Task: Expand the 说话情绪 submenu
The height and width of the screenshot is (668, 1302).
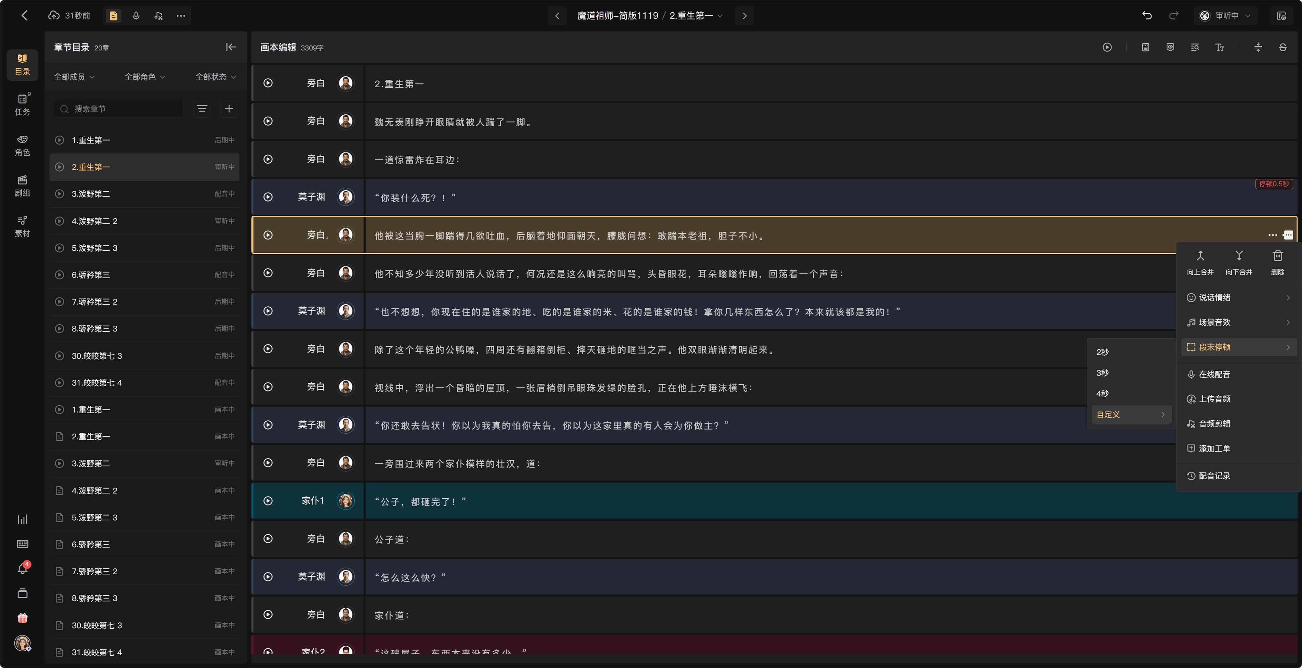Action: [x=1239, y=297]
